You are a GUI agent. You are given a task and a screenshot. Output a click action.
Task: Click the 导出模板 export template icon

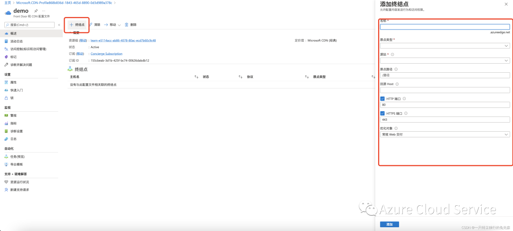tap(7, 164)
